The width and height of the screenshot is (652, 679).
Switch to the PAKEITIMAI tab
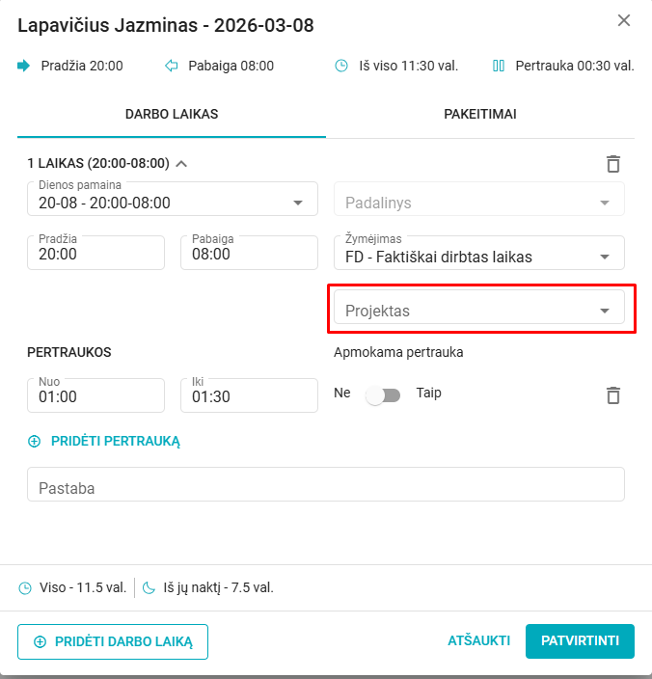(x=480, y=114)
